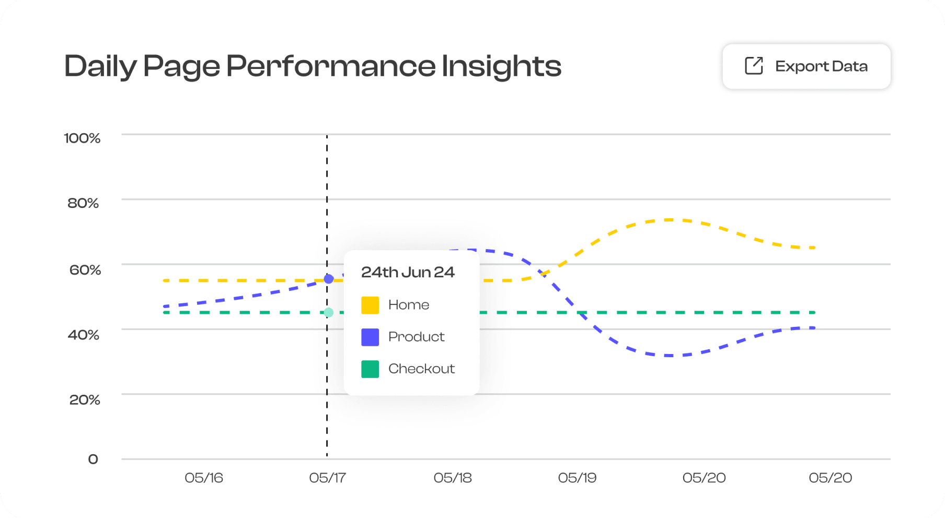Screen dimensions: 945x518
Task: Click the green Checkout data point marker
Action: pyautogui.click(x=328, y=312)
